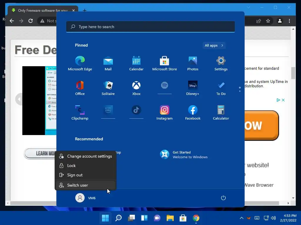This screenshot has width=301, height=225.
Task: Open network status tray icon
Action: click(x=266, y=218)
